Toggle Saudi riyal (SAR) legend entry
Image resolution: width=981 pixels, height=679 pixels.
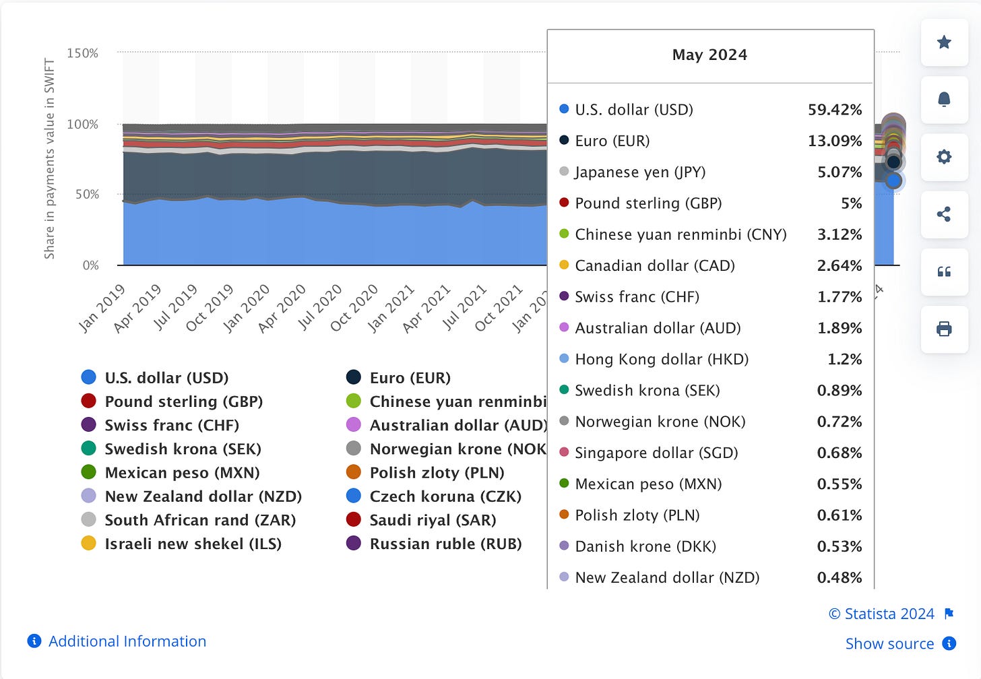[x=421, y=520]
